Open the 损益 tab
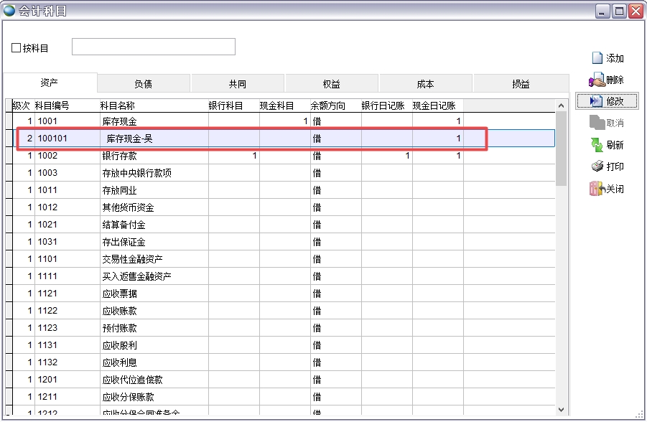This screenshot has height=422, width=647. tap(521, 84)
